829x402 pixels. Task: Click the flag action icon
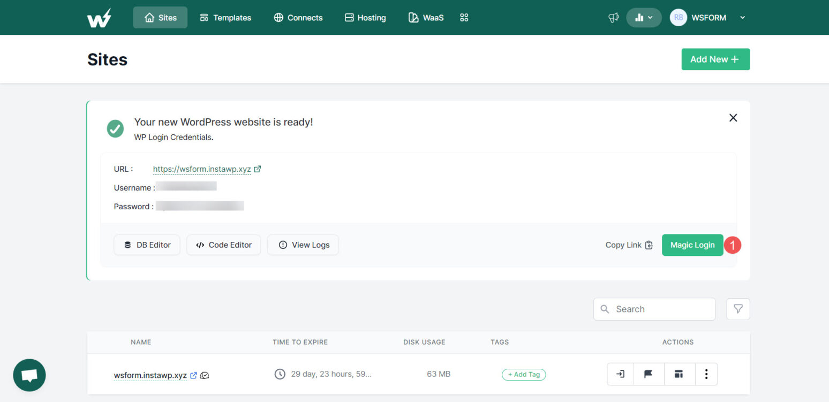[x=649, y=374]
